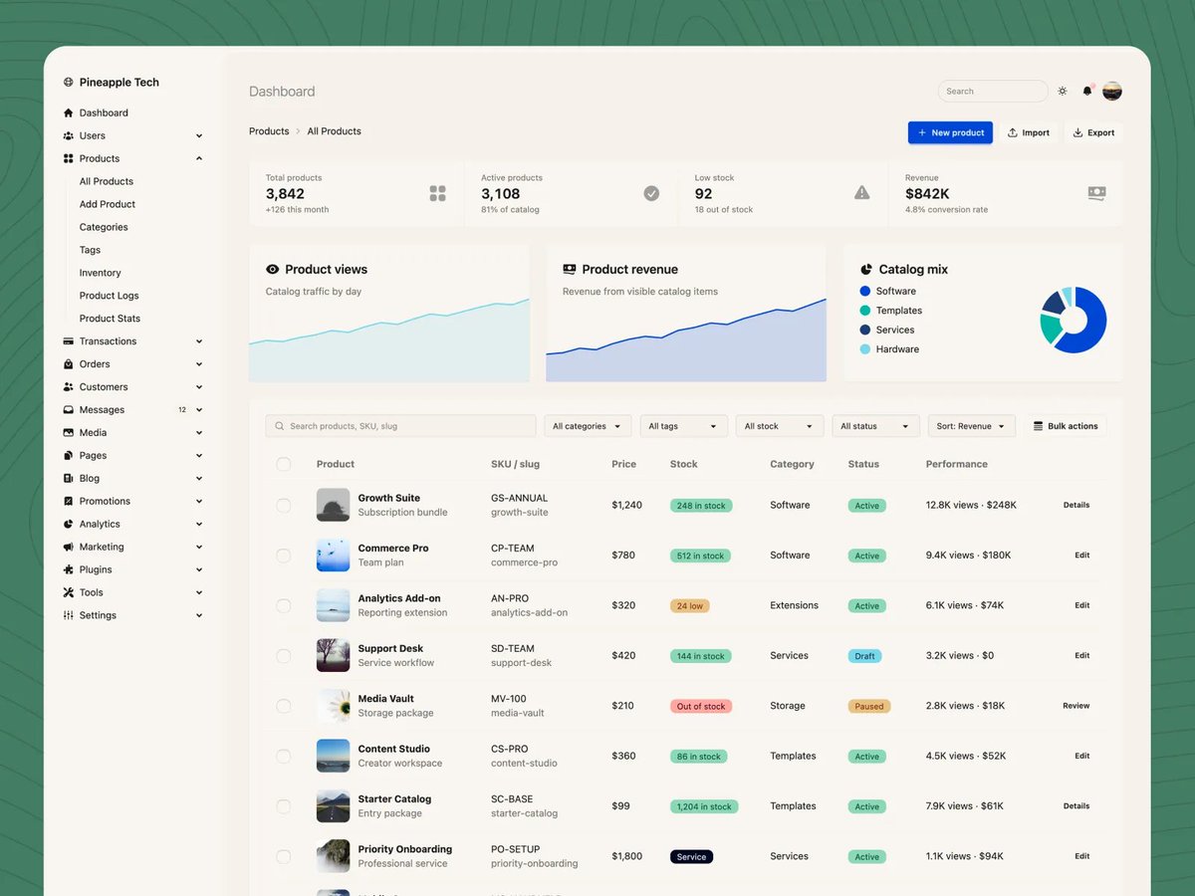Click the eye icon beside Product views
Image resolution: width=1195 pixels, height=896 pixels.
point(273,270)
